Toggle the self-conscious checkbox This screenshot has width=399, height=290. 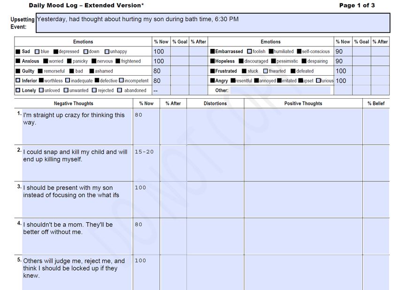pos(299,51)
